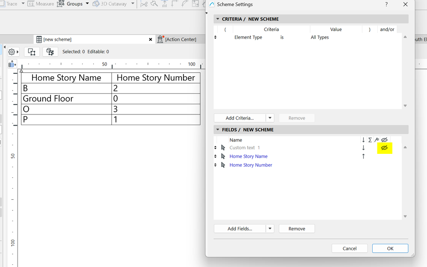Toggle descending sort arrow on Custom text row
Screen dimensions: 427x267
(x=363, y=147)
